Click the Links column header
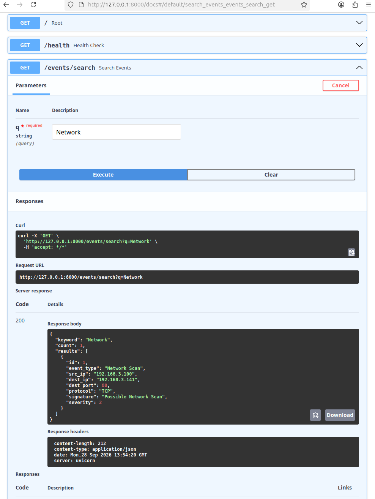Image resolution: width=375 pixels, height=499 pixels. 345,488
